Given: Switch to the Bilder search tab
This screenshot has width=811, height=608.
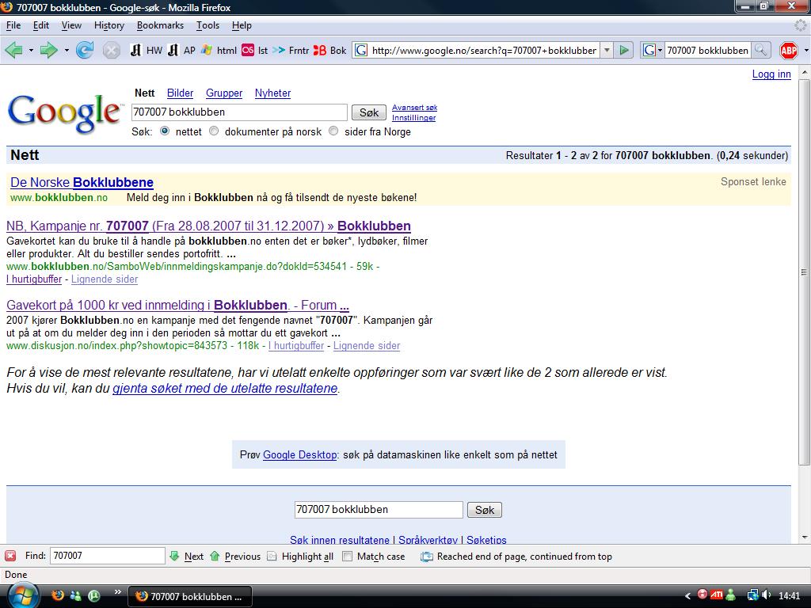Looking at the screenshot, I should (180, 93).
